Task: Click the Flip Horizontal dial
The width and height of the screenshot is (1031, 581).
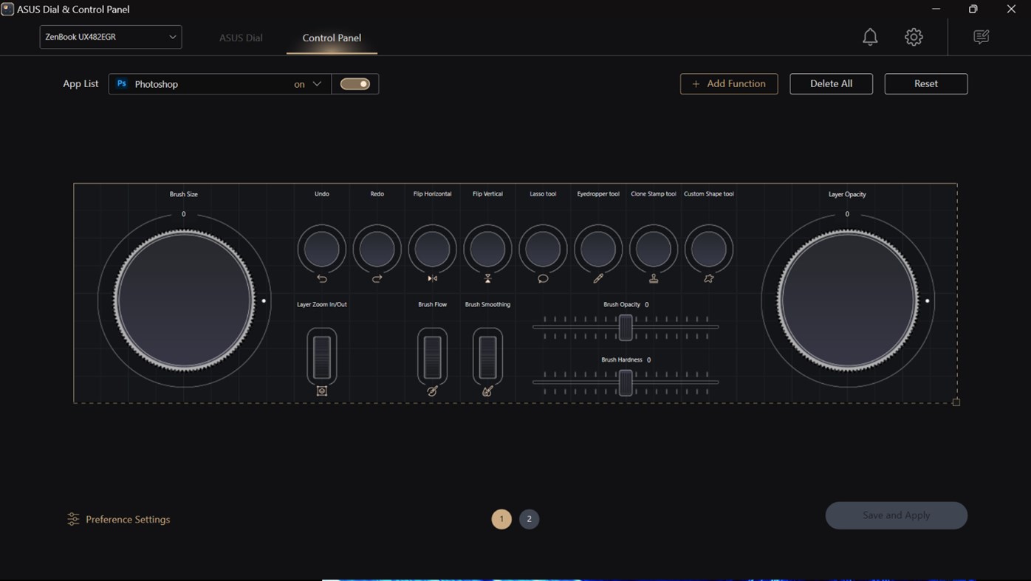Action: (x=432, y=249)
